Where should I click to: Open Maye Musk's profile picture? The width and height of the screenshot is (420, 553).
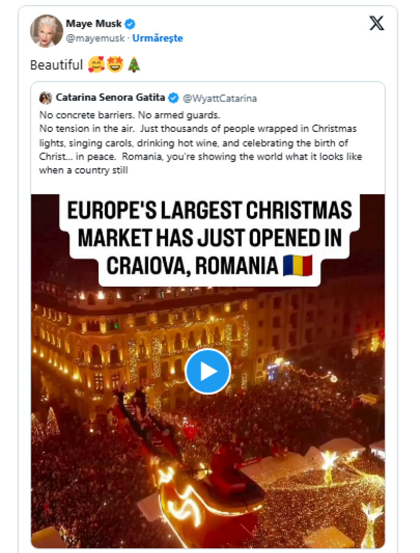tap(46, 30)
